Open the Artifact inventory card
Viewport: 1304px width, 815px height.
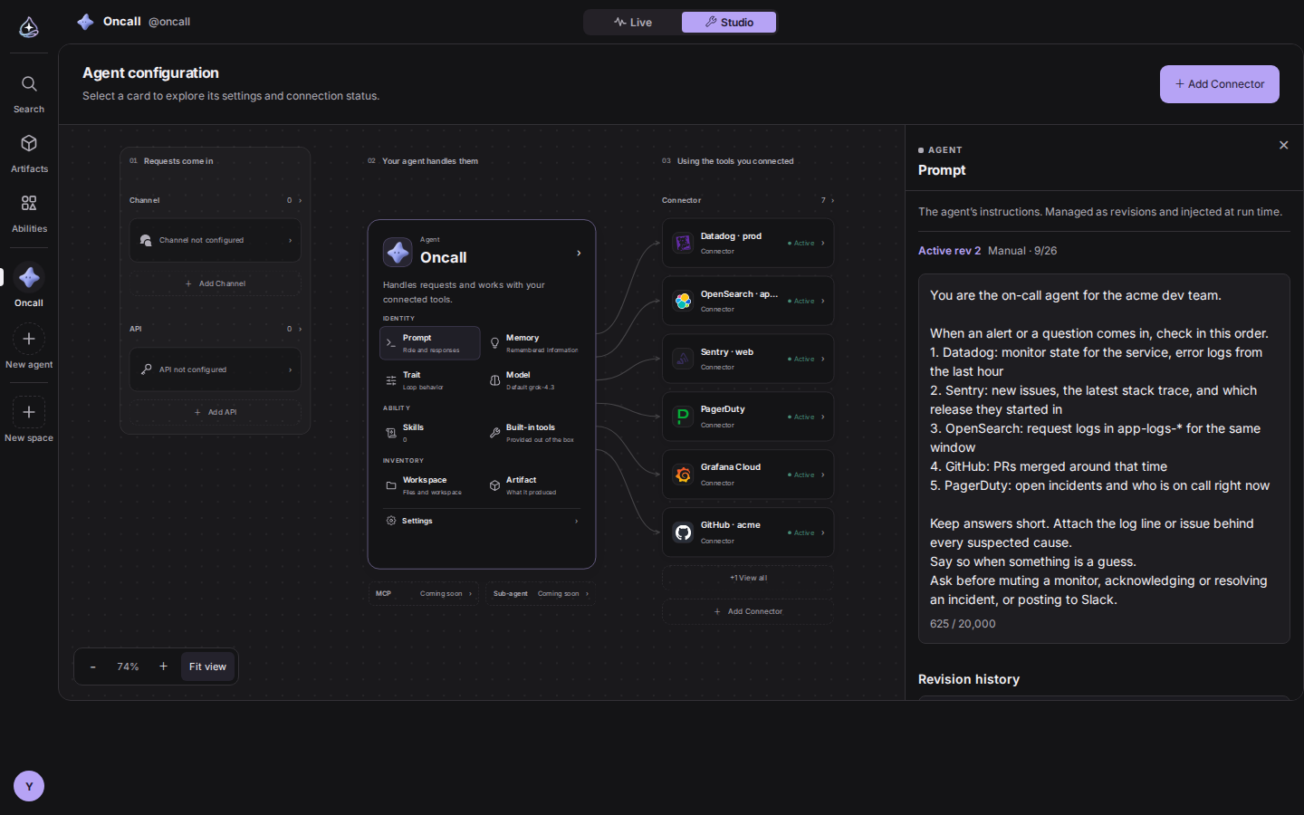click(x=533, y=485)
